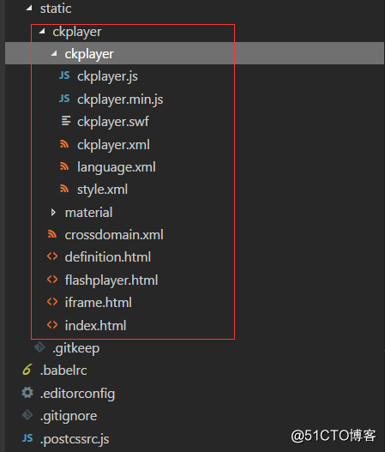The image size is (385, 452).
Task: Click the JS icon beside ckplayer.js
Action: (x=64, y=75)
